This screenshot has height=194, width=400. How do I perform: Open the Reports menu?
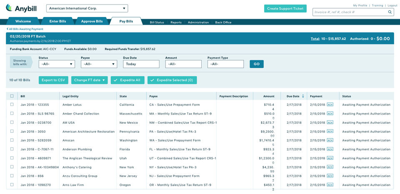176,22
